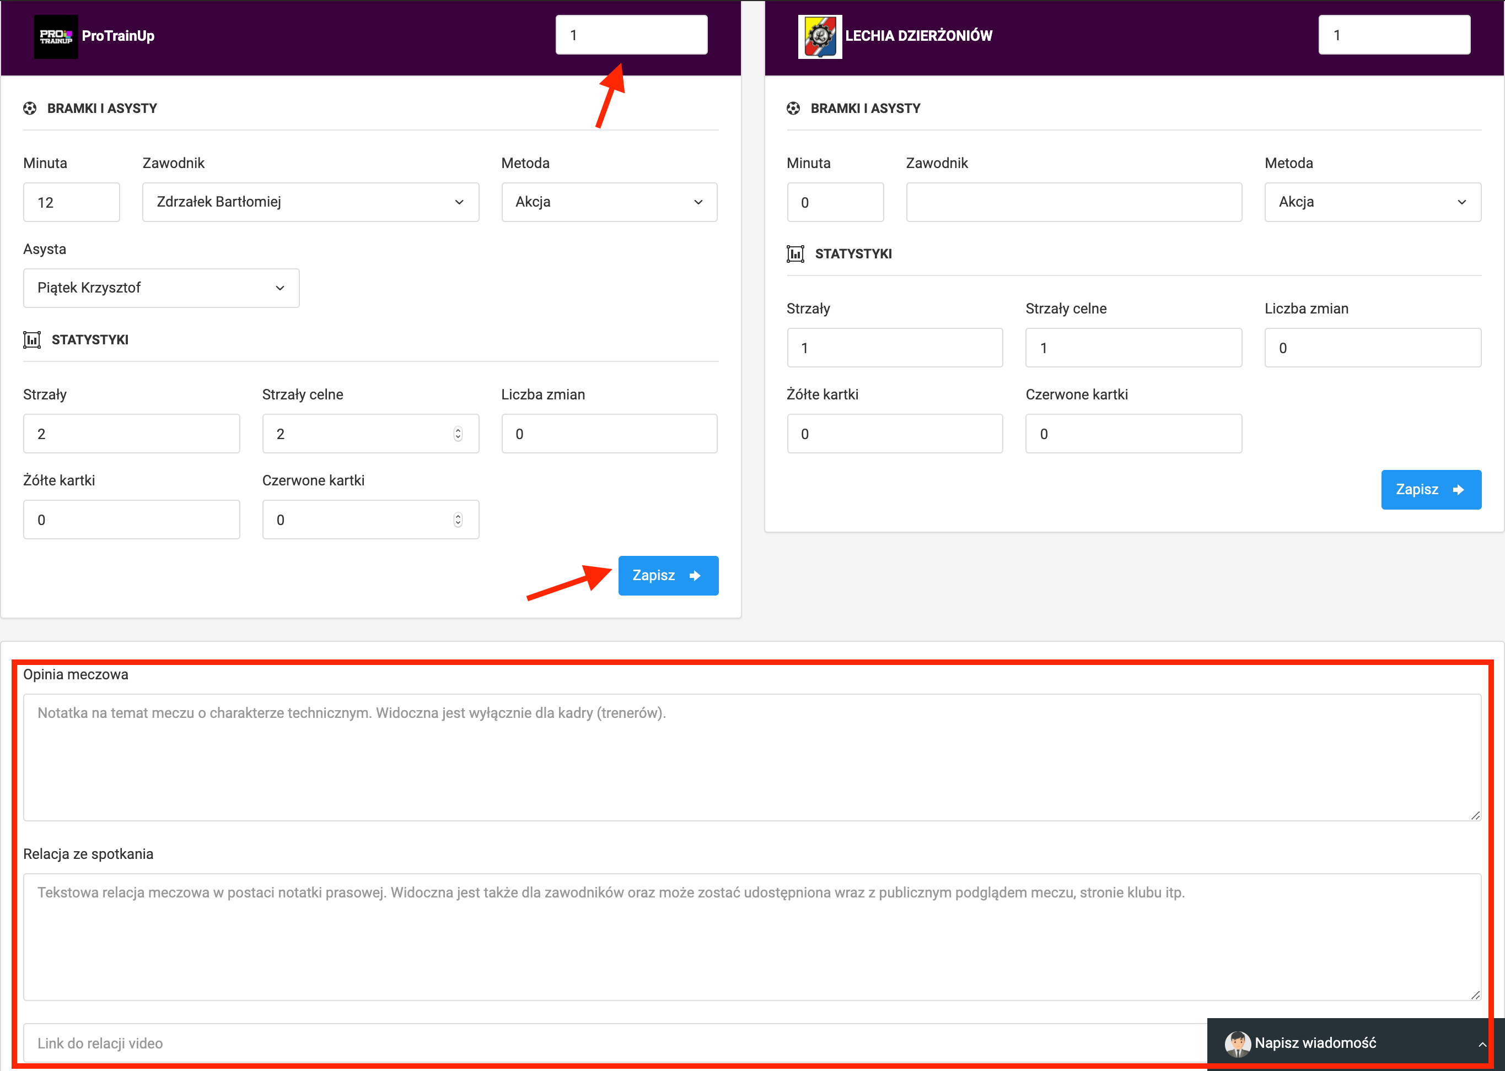This screenshot has width=1505, height=1071.
Task: Expand the Napisz wiadomość chat chevron
Action: click(x=1482, y=1044)
